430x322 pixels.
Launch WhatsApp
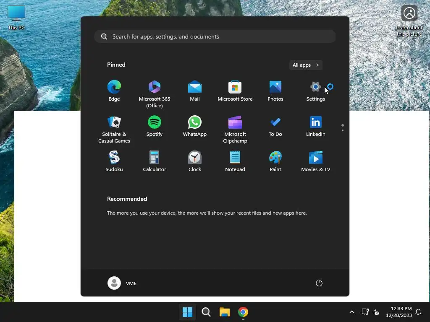click(x=195, y=127)
